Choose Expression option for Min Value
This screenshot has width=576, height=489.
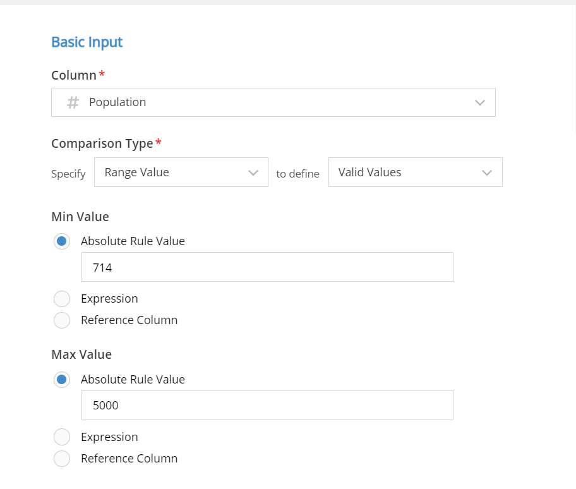62,299
